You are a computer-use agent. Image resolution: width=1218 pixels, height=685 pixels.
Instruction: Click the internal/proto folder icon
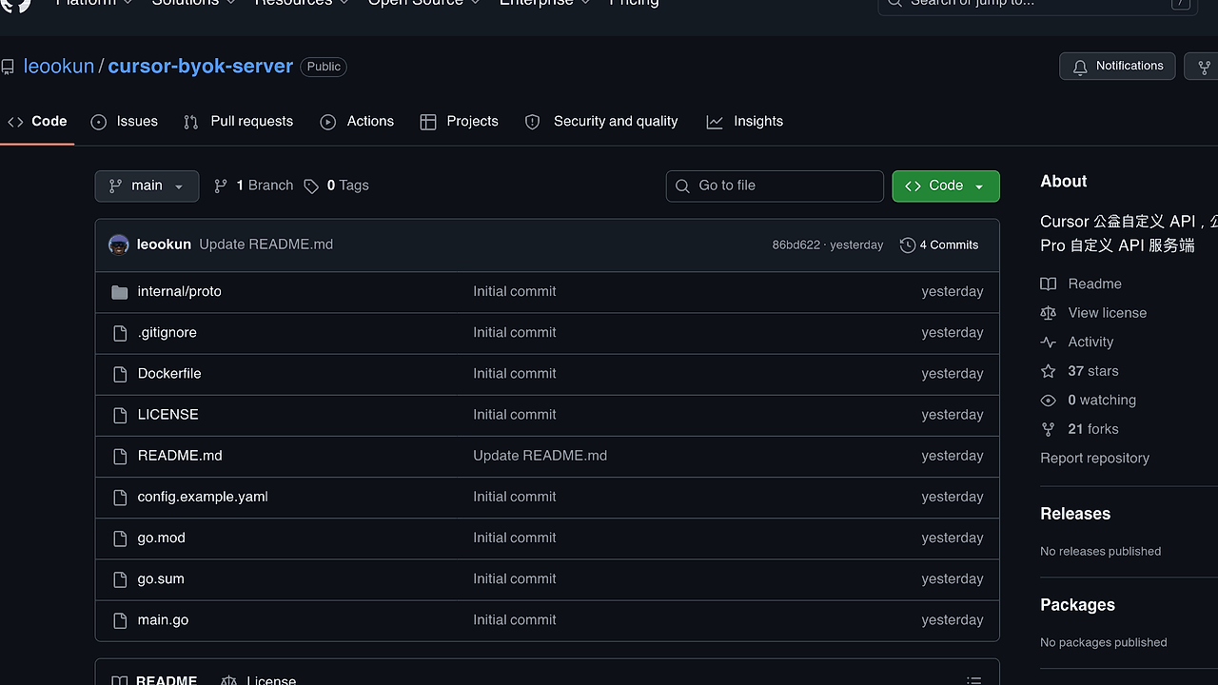(119, 292)
